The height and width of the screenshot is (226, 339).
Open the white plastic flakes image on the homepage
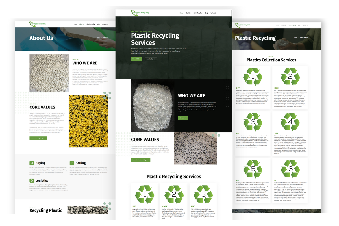[153, 105]
